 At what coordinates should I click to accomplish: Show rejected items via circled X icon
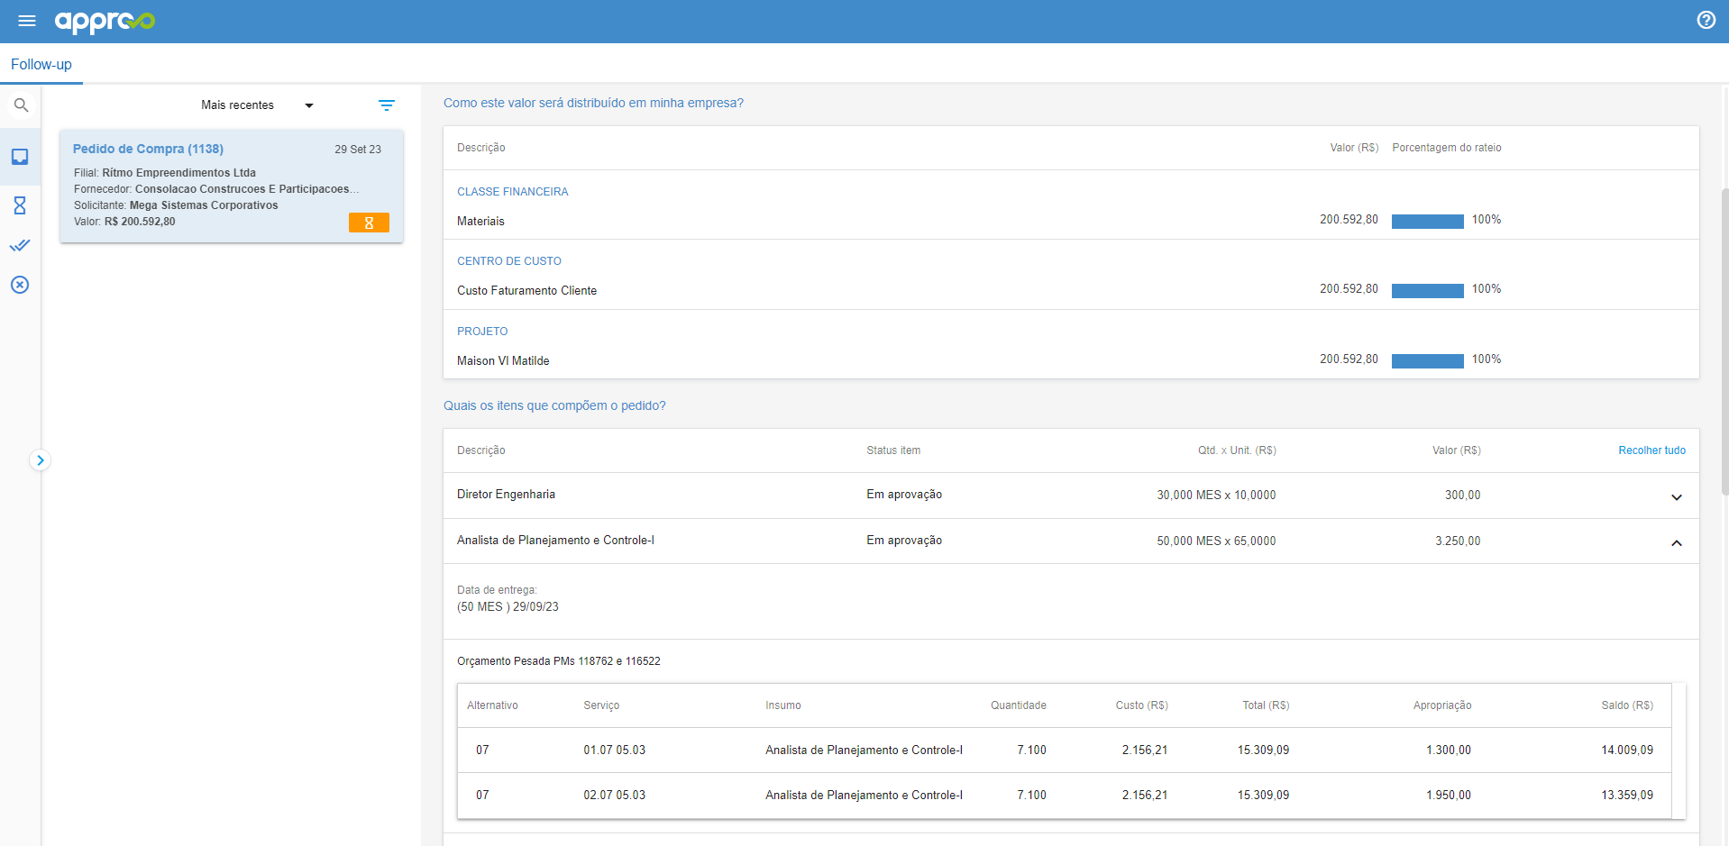tap(20, 285)
